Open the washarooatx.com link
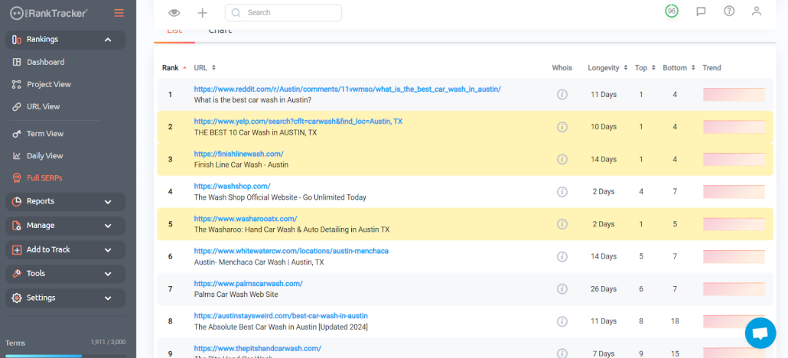Image resolution: width=788 pixels, height=358 pixels. pos(246,219)
